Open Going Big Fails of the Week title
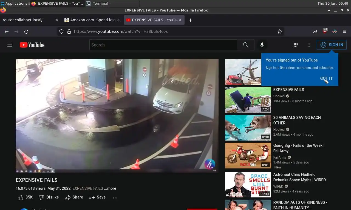Image resolution: width=351 pixels, height=210 pixels. click(x=299, y=148)
